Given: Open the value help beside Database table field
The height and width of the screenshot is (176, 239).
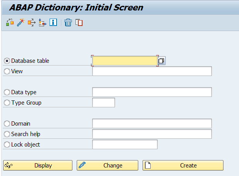Looking at the screenshot, I should pos(162,61).
